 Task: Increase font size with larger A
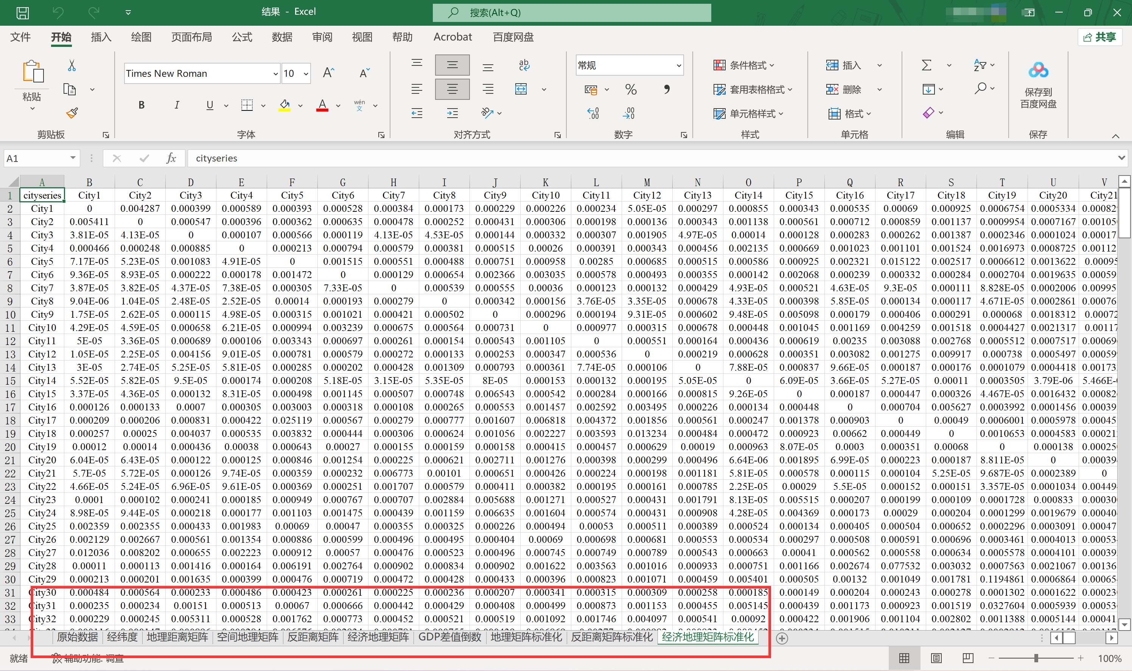[329, 73]
